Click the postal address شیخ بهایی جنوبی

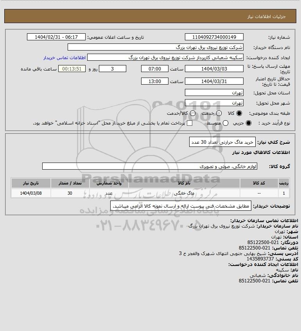pyautogui.click(x=223, y=253)
